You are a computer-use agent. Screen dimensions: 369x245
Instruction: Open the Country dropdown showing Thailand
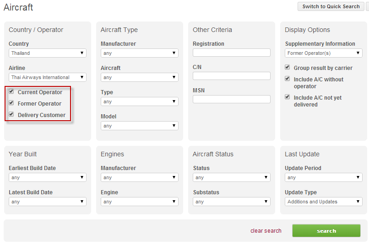tap(48, 53)
